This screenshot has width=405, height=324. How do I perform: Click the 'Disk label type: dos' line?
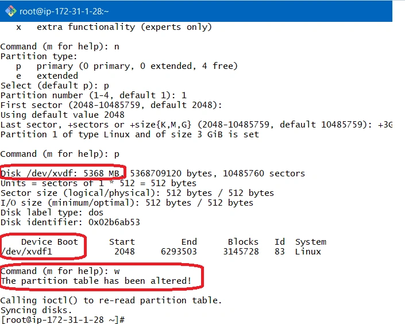pos(52,213)
